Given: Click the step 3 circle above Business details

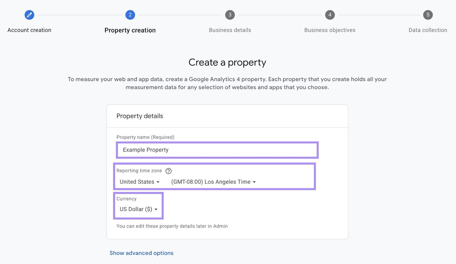Looking at the screenshot, I should 230,15.
